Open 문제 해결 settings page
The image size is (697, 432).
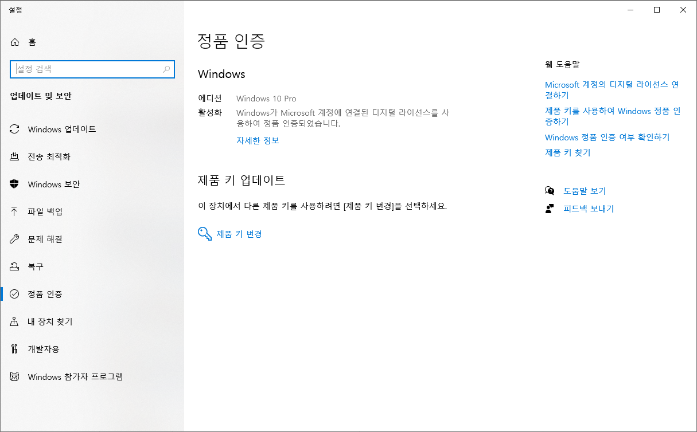click(x=92, y=239)
